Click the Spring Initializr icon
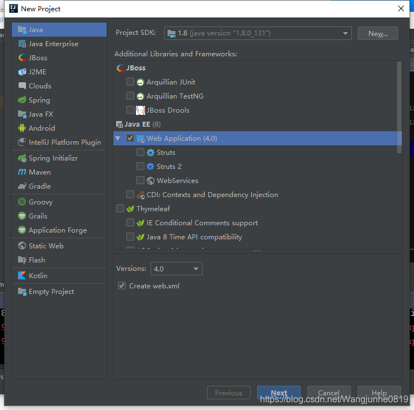 coord(22,158)
